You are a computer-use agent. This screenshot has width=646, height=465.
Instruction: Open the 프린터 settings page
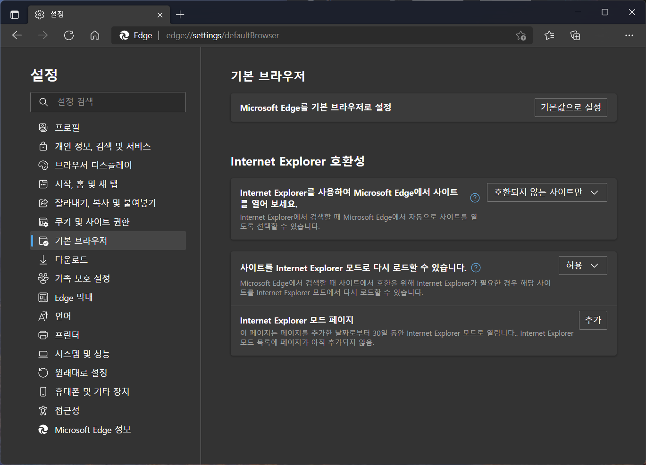[x=108, y=335]
